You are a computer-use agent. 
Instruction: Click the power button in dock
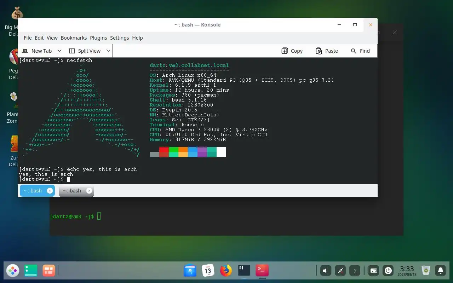388,271
